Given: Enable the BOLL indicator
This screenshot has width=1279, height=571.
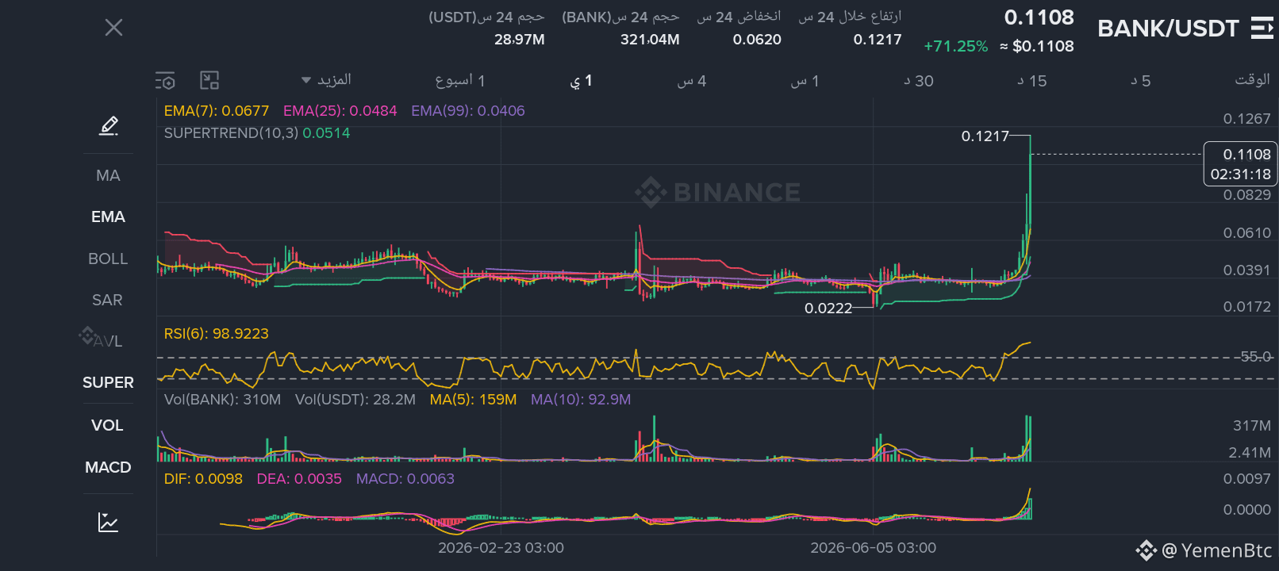Looking at the screenshot, I should [x=108, y=259].
